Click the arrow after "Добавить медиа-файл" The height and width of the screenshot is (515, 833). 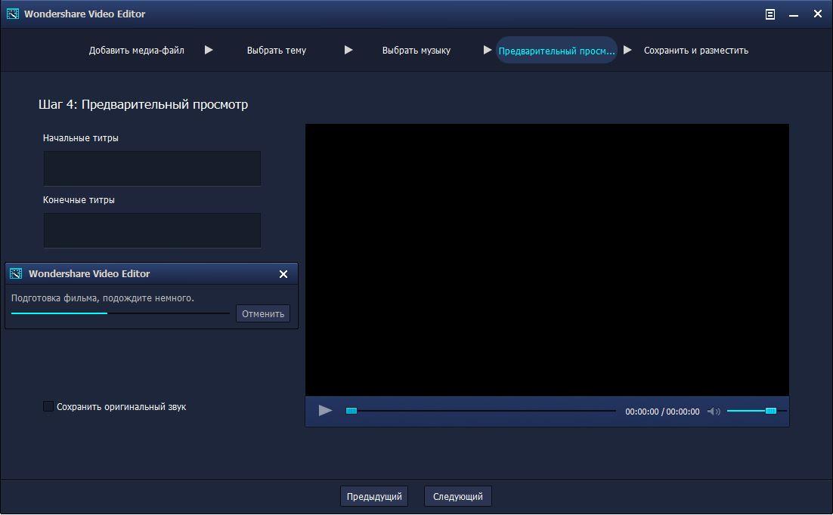209,50
